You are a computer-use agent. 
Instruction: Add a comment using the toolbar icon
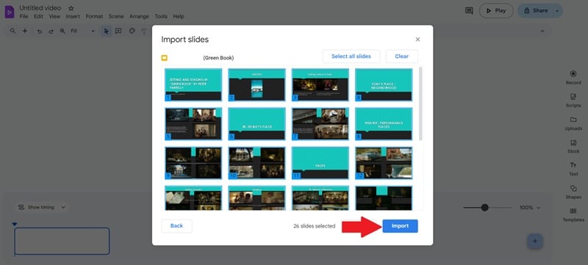click(x=118, y=31)
